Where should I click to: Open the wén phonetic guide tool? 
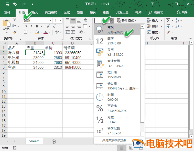pos(57,32)
